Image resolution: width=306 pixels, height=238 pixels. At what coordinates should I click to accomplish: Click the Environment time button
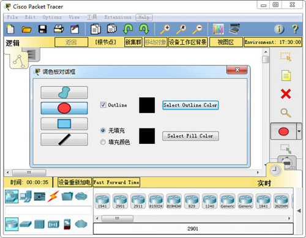click(273, 42)
